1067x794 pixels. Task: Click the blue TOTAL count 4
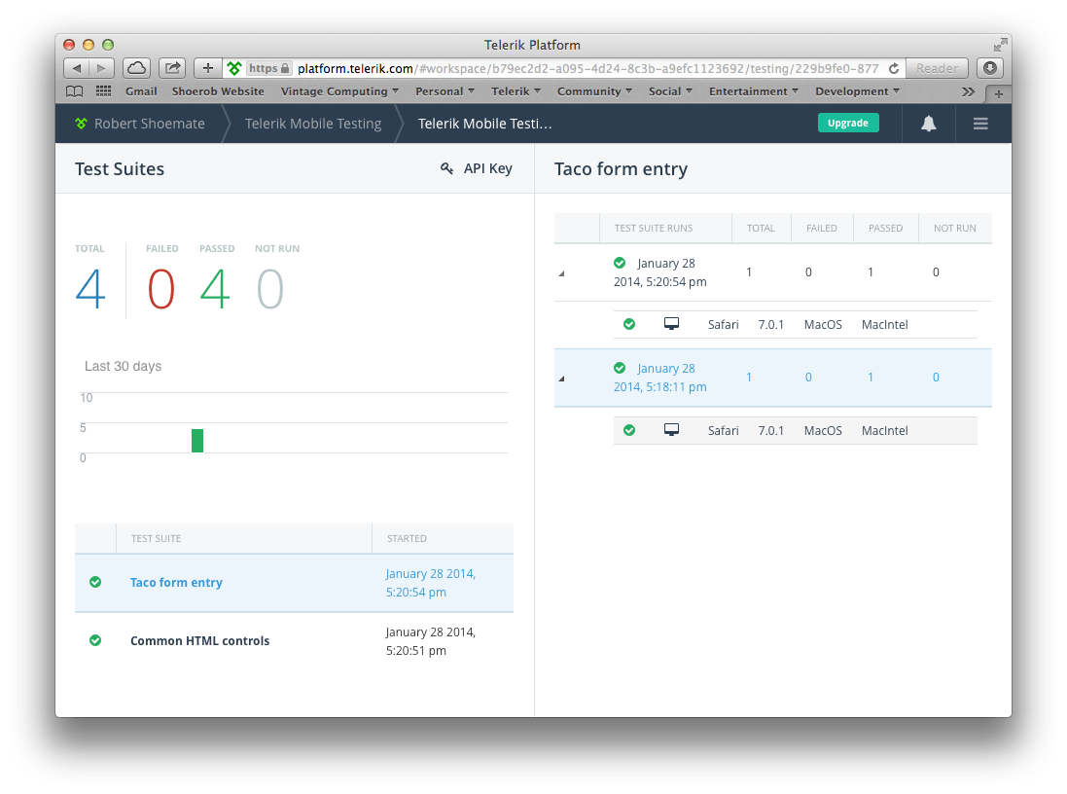point(90,289)
